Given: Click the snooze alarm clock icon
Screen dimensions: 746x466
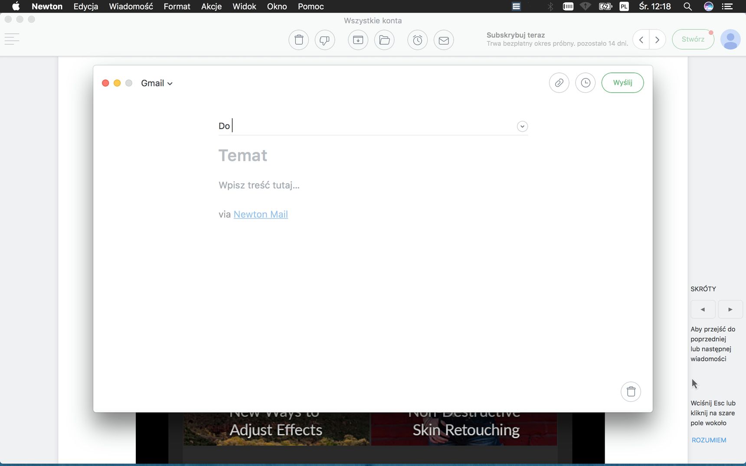Looking at the screenshot, I should (x=417, y=40).
